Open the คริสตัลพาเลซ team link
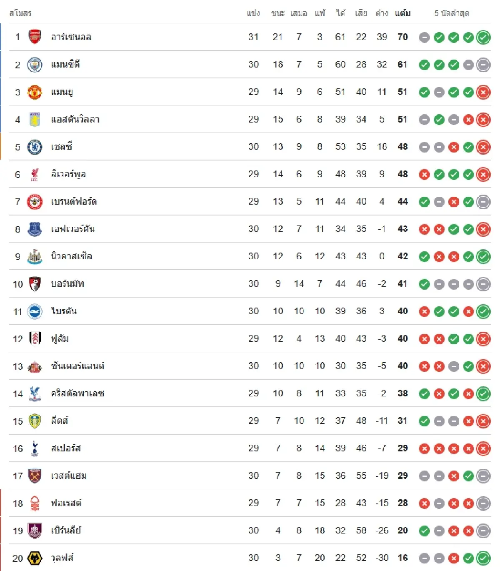Image resolution: width=500 pixels, height=571 pixels. 77,393
